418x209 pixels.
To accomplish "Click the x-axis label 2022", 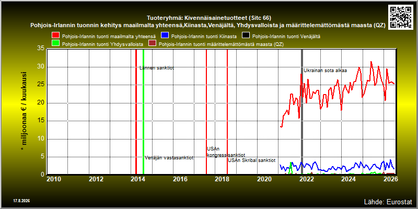I will coord(307,179).
